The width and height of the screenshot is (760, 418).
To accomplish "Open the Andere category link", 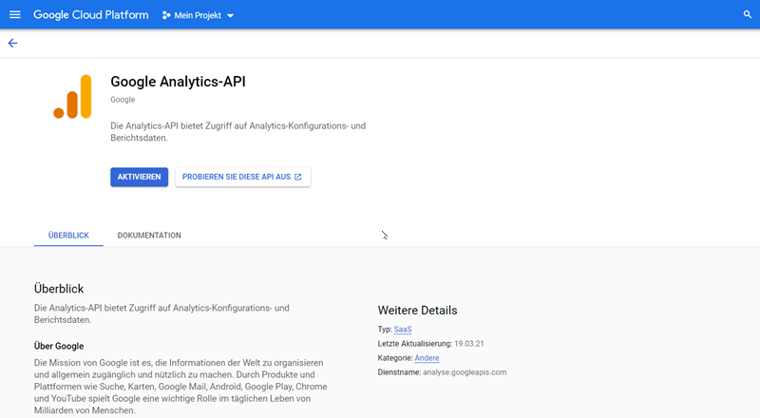I will click(x=427, y=358).
